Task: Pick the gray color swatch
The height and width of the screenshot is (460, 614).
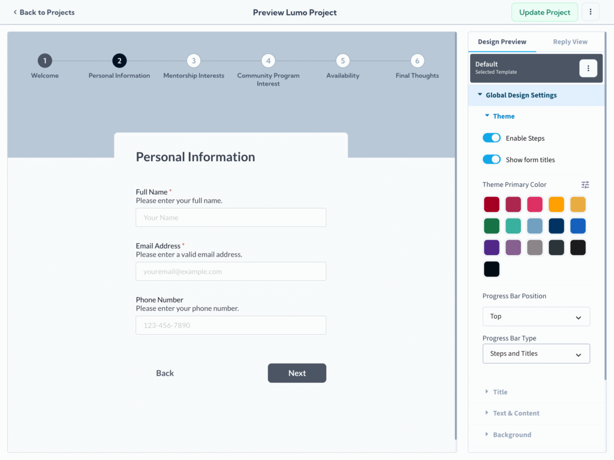Action: pos(534,247)
